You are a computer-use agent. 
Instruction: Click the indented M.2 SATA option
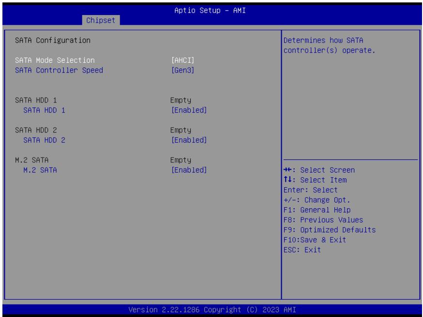point(40,170)
